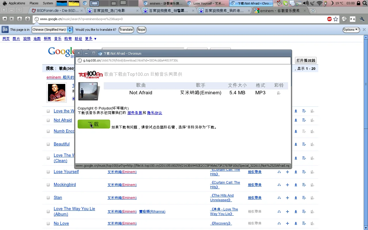The image size is (368, 230).
Task: Click the wifi network icon in top panel
Action: coord(319,3)
